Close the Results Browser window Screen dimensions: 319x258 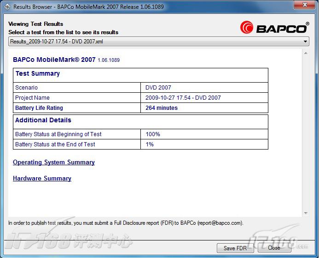click(x=305, y=5)
